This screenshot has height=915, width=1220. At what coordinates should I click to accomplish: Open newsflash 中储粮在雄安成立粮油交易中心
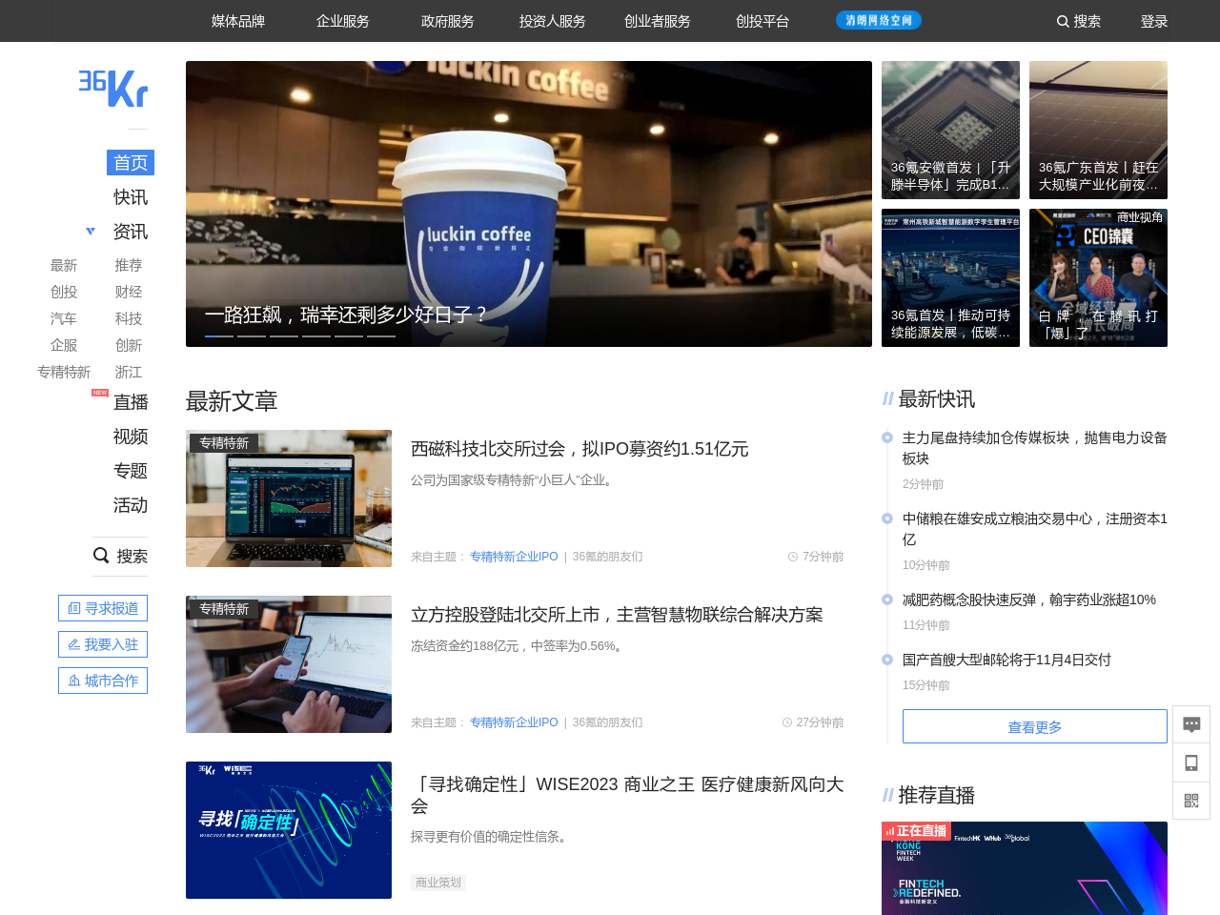(x=1035, y=529)
